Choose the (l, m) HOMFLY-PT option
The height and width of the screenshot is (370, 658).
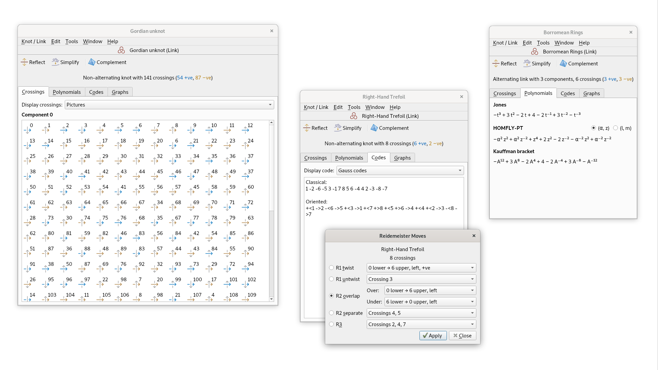(x=616, y=128)
